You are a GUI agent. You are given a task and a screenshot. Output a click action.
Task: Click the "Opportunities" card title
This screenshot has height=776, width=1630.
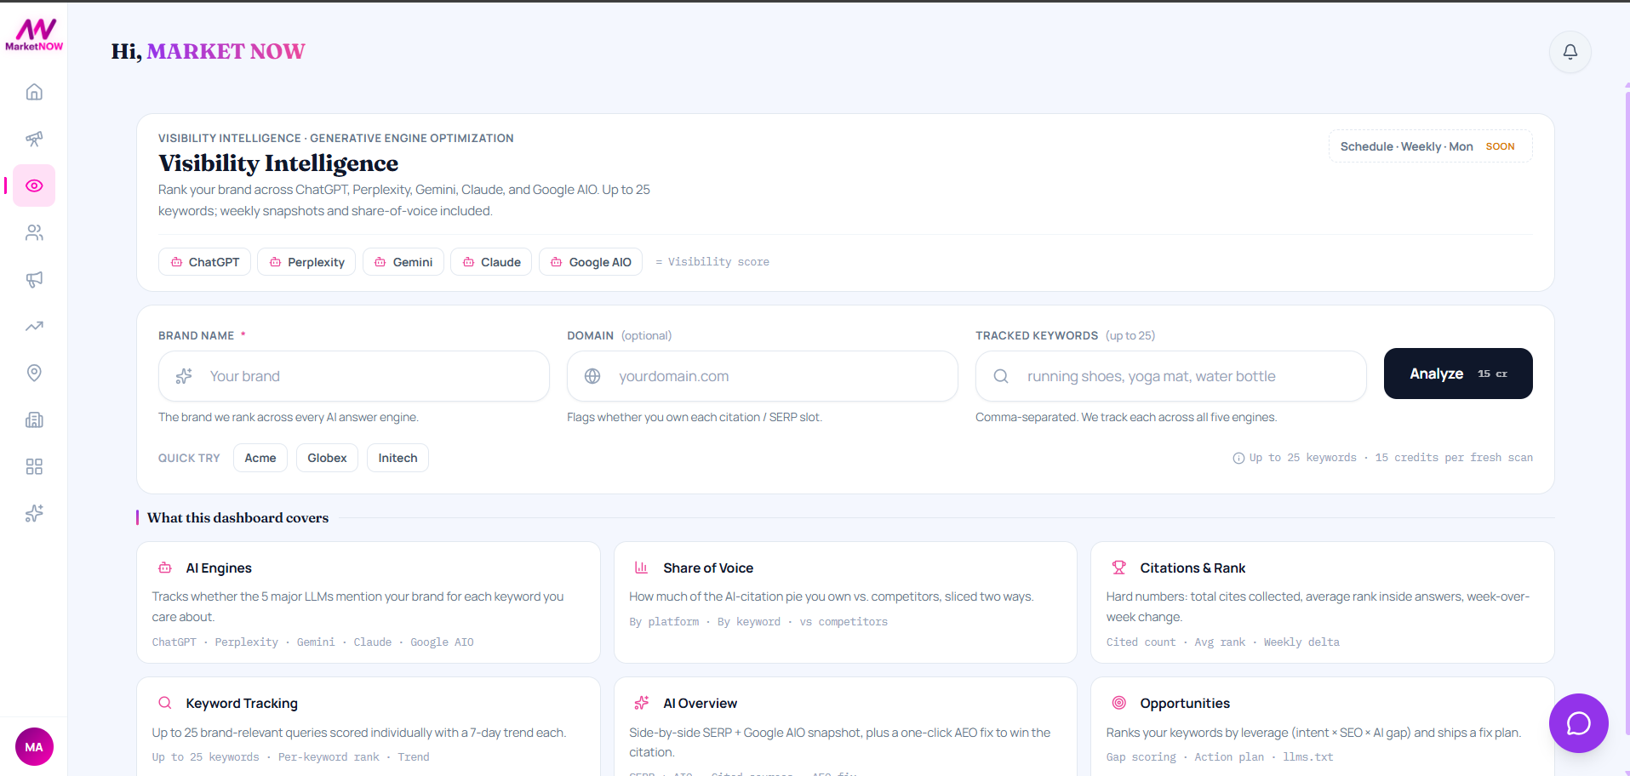[1185, 704]
